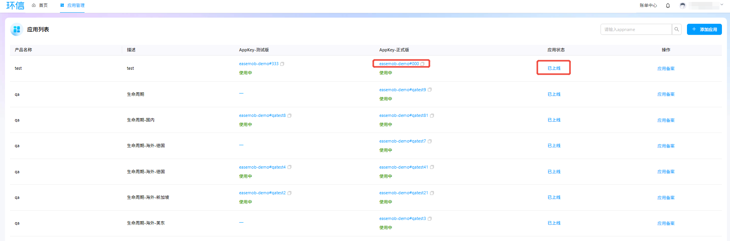Go to the 首页 tab

coord(40,5)
